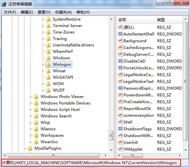Image resolution: width=190 pixels, height=168 pixels.
Task: Click the Wlansvc folder icon
Action: [x=36, y=129]
